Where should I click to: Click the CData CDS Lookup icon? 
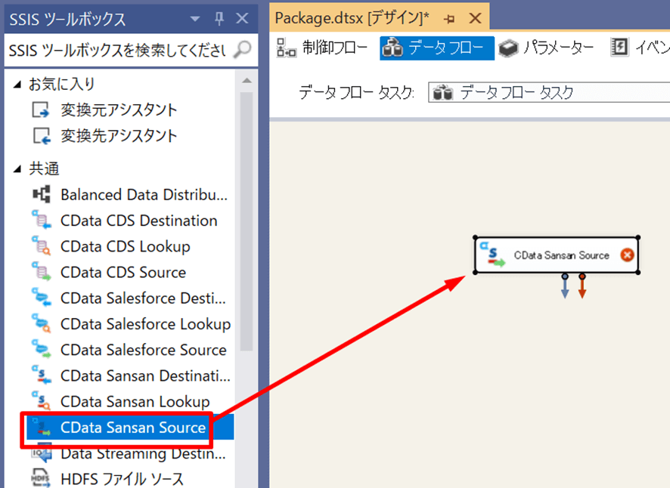(x=42, y=246)
